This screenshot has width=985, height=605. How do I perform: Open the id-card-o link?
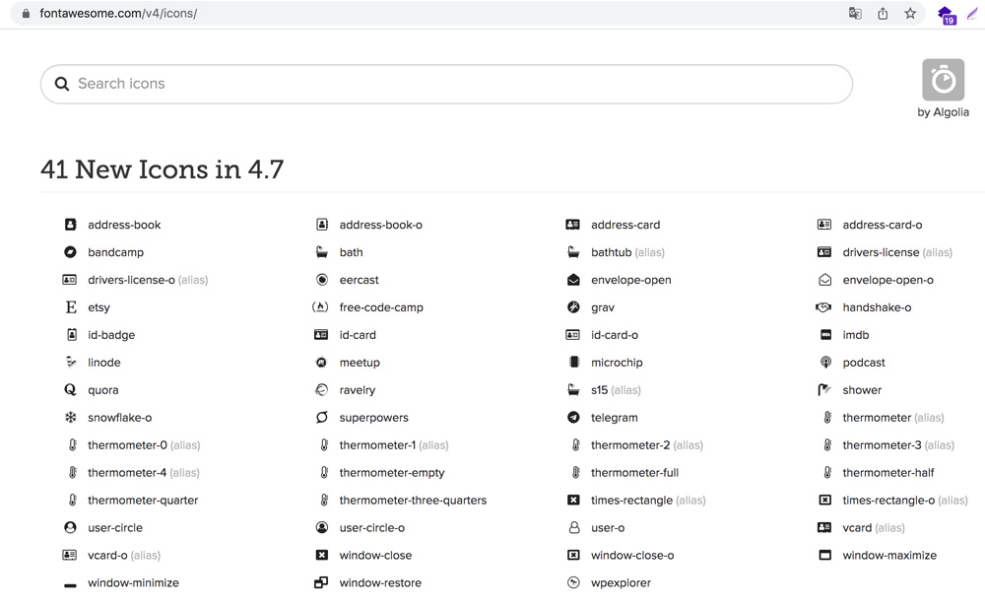click(x=615, y=335)
